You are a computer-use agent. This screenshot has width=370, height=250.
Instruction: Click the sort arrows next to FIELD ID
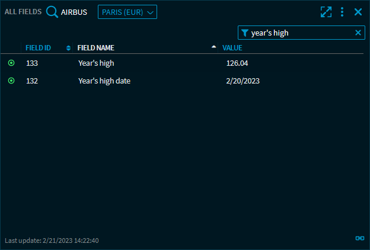tap(68, 48)
